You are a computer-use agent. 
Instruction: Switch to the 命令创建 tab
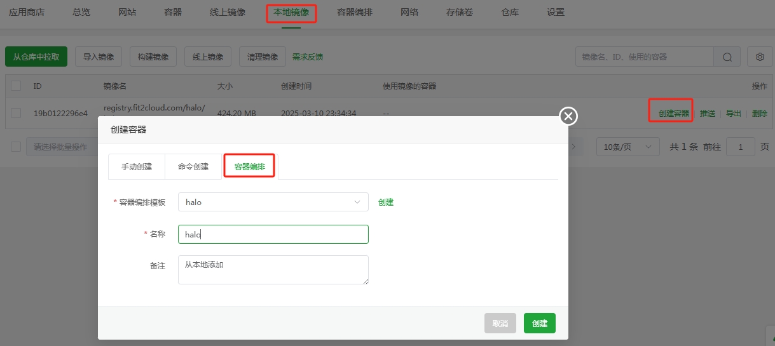pos(193,167)
